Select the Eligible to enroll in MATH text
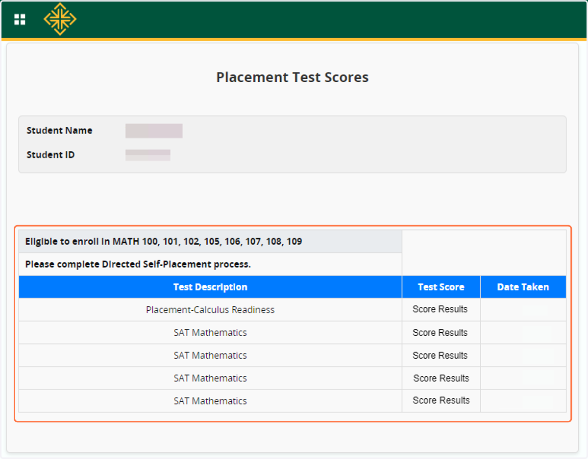 [164, 242]
